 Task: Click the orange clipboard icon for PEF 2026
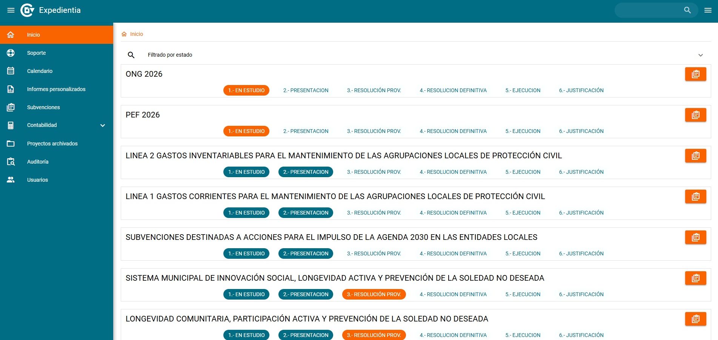click(x=695, y=115)
